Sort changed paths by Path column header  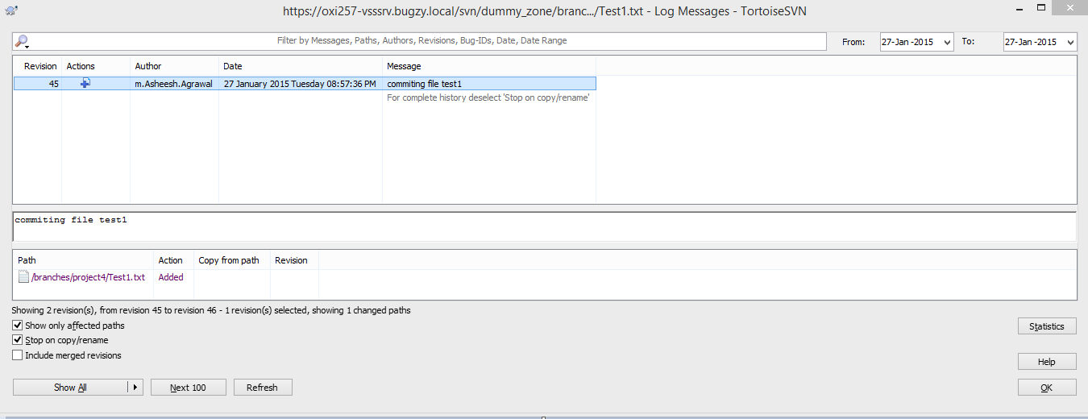click(84, 260)
